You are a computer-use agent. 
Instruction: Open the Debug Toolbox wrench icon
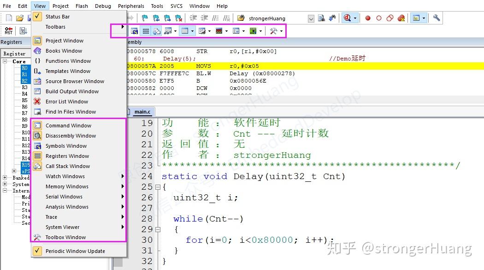point(274,30)
